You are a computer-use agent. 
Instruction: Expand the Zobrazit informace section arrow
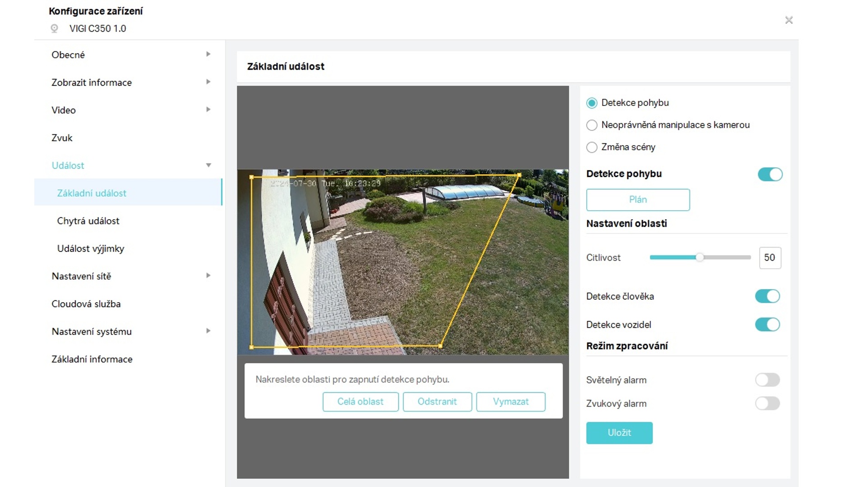pos(208,82)
